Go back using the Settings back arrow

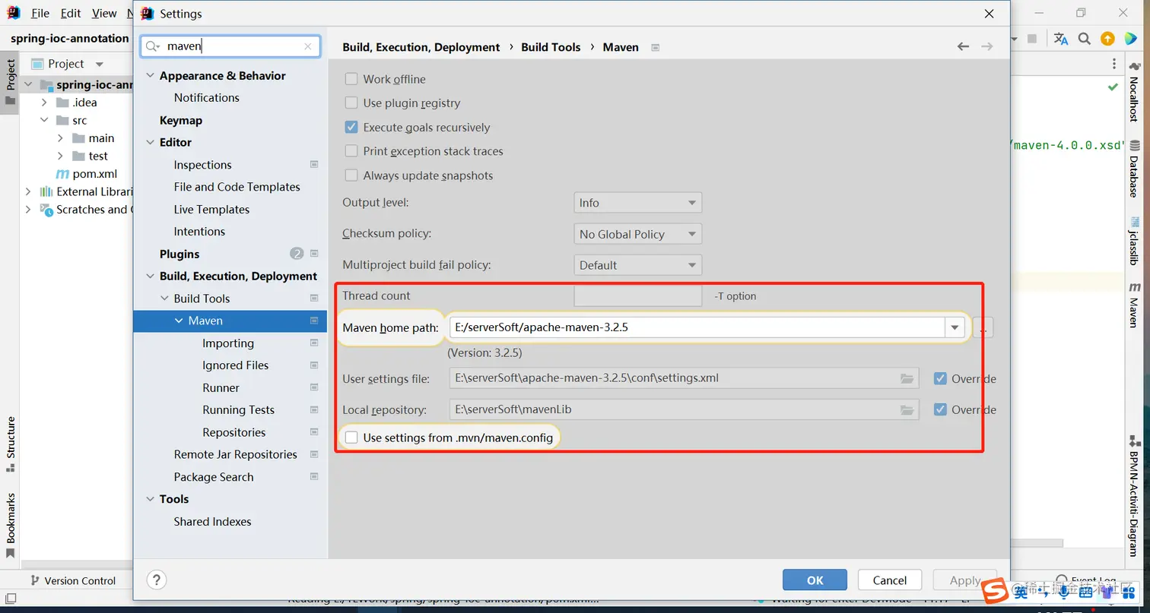(x=963, y=47)
